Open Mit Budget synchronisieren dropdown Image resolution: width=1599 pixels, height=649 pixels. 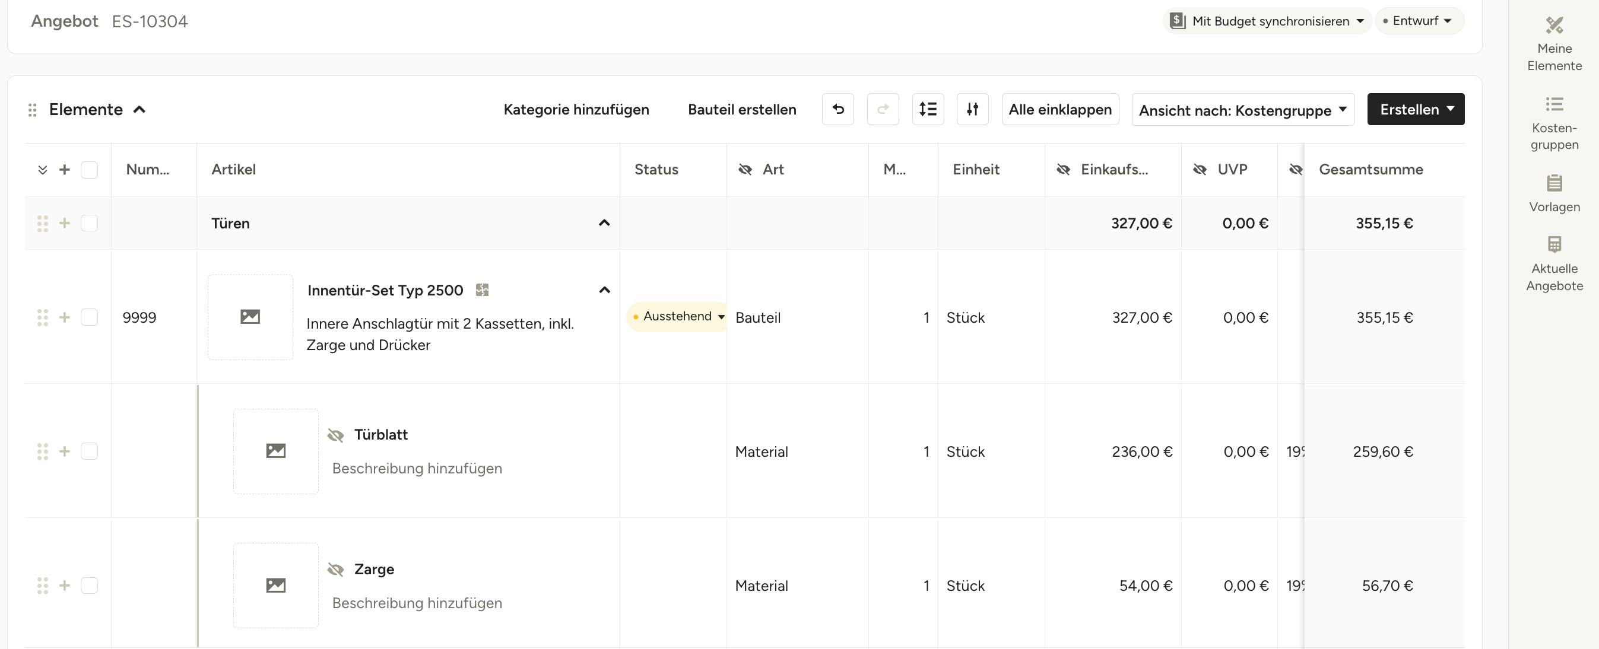pyautogui.click(x=1267, y=21)
